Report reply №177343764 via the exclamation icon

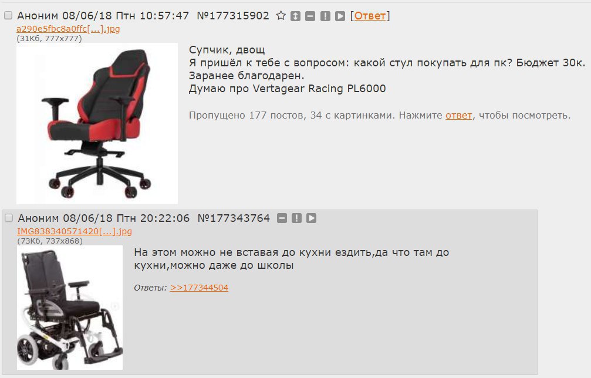tap(296, 218)
